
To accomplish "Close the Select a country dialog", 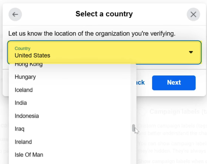I will coord(193,14).
